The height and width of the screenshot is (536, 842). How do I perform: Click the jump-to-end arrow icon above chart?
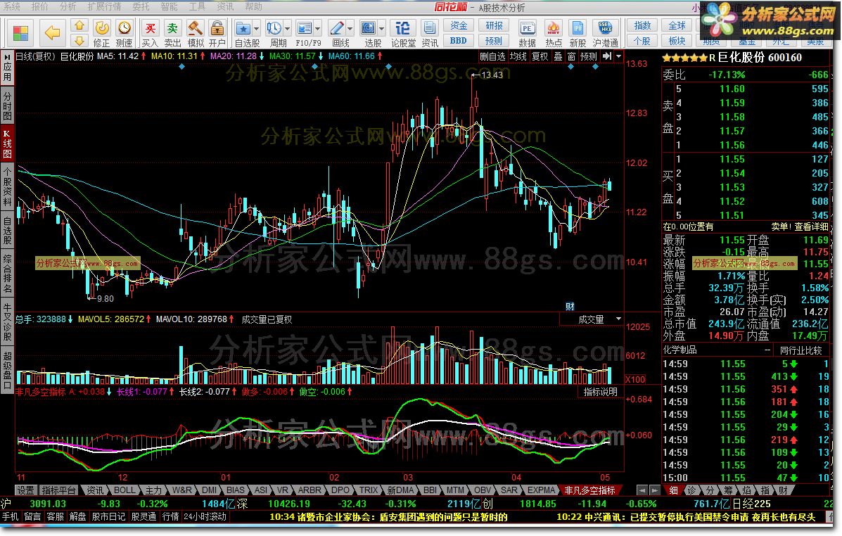coord(607,56)
